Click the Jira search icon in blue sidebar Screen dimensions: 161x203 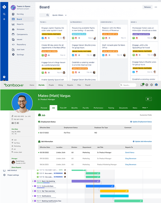click(x=4, y=14)
